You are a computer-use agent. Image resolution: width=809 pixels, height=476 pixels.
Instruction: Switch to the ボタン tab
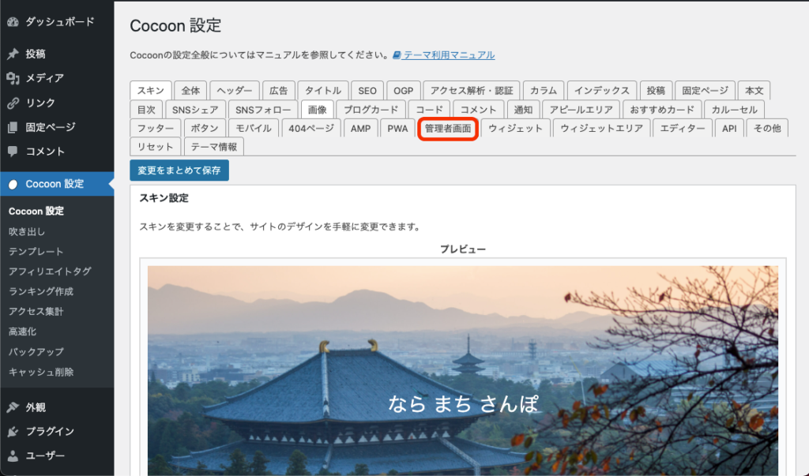(x=205, y=129)
